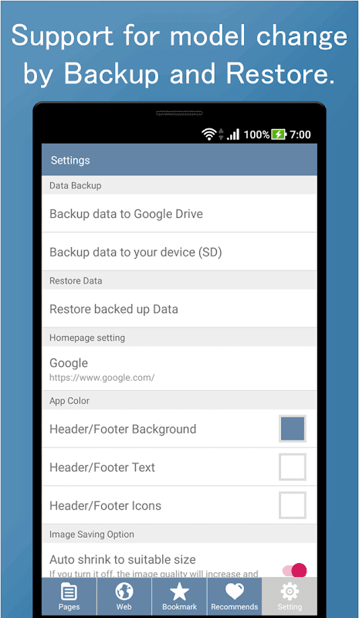Toggle Auto shrink to suitable size switch
This screenshot has height=618, width=359.
coord(295,570)
